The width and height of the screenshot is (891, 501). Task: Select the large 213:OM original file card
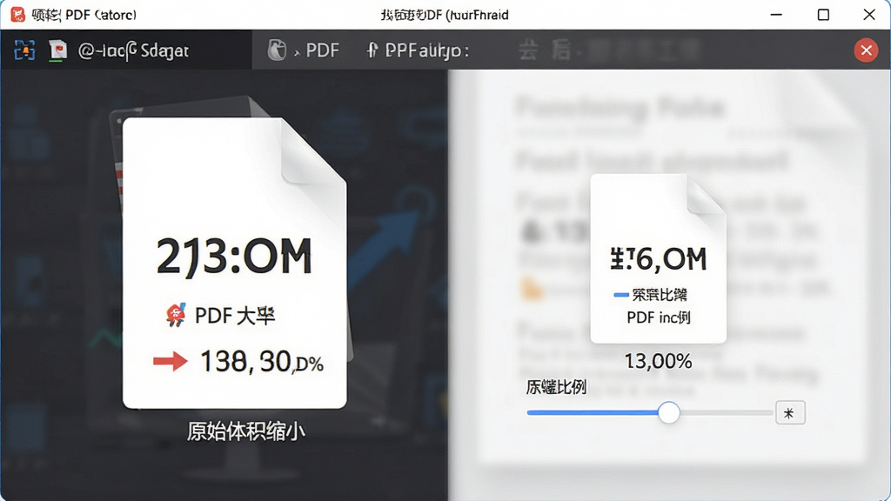(x=235, y=263)
